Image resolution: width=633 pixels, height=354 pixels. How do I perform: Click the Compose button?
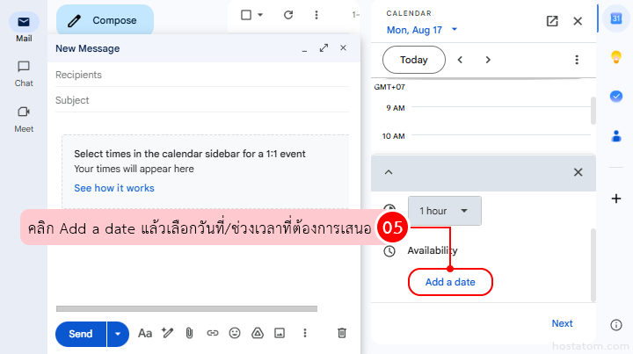coord(105,20)
